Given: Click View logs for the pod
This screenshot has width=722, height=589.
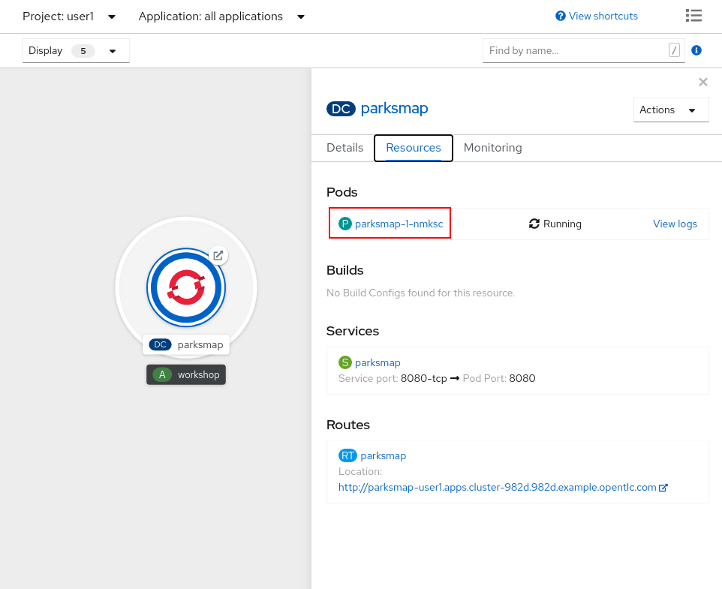Looking at the screenshot, I should click(x=675, y=224).
